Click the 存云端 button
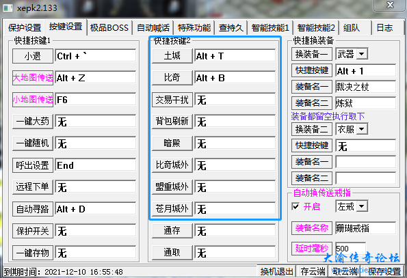 point(313,272)
